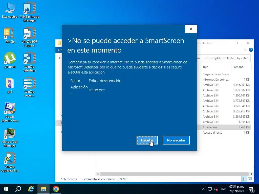Select the 3.773.549 KB BIN file row
Screen dimensions: 259x194
224,101
